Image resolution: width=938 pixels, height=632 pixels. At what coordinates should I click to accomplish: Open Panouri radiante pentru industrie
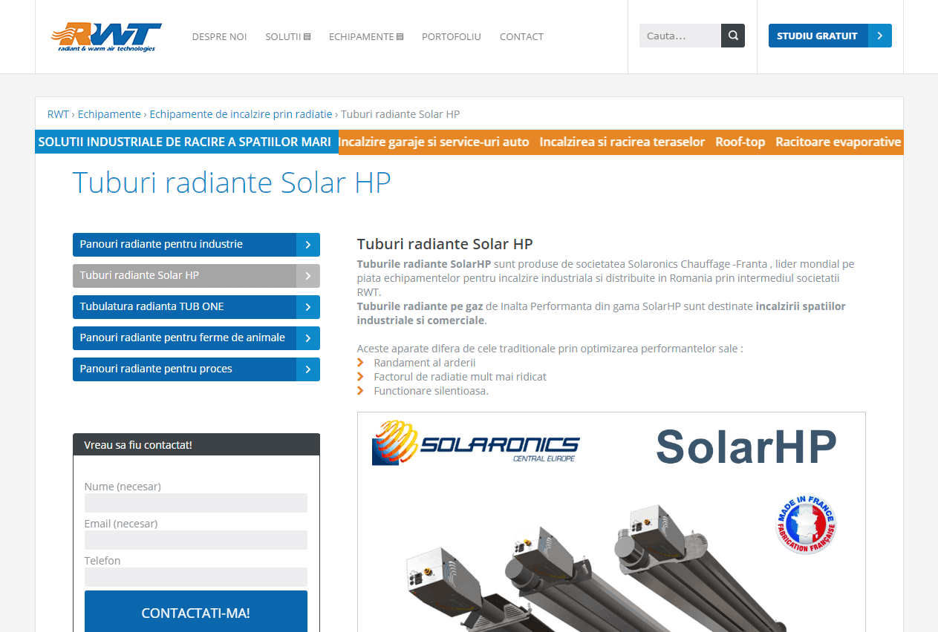(x=196, y=245)
